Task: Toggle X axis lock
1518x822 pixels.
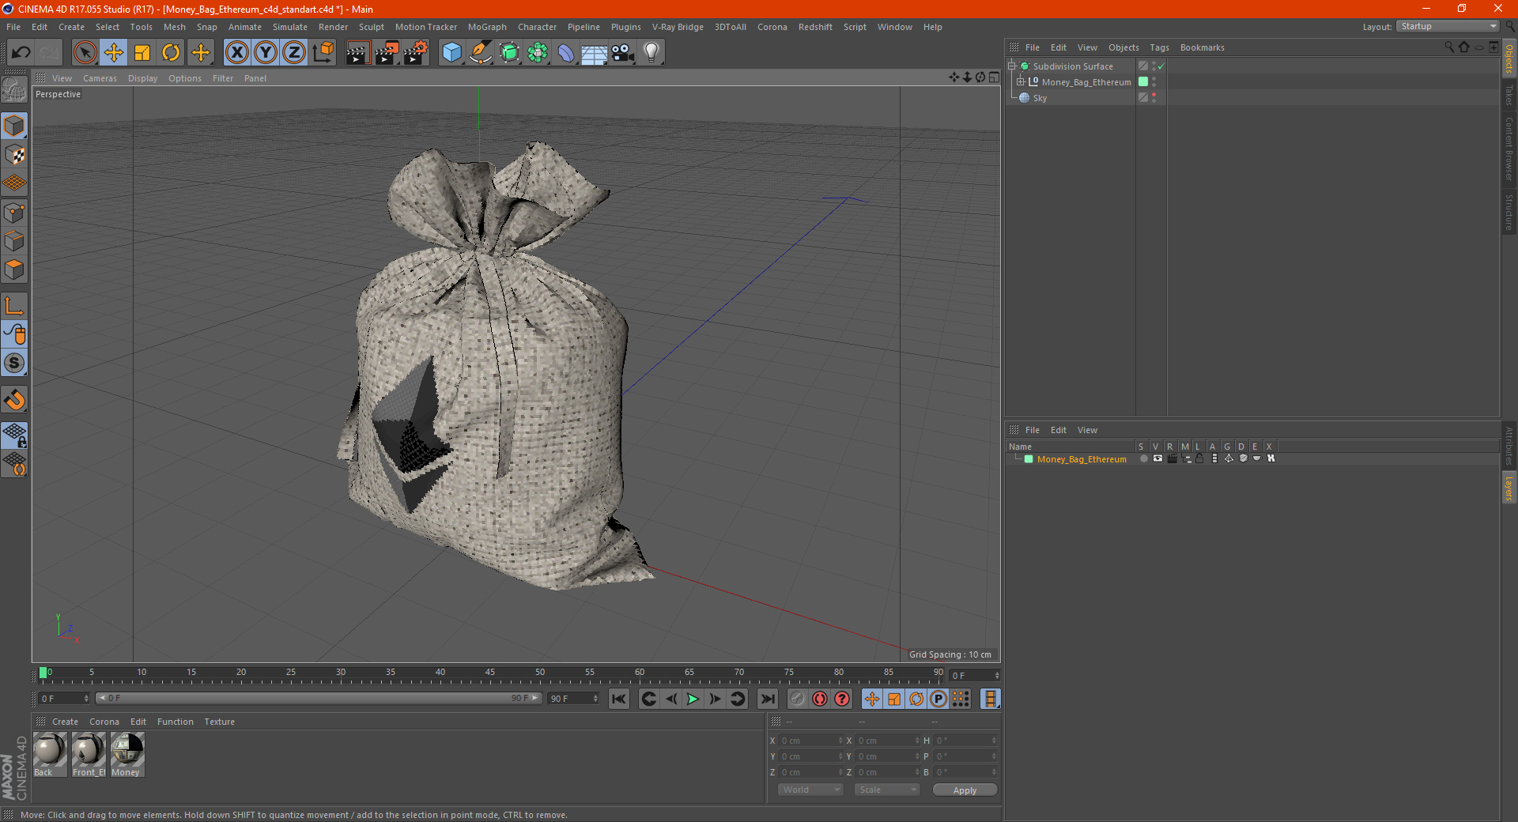Action: (236, 53)
